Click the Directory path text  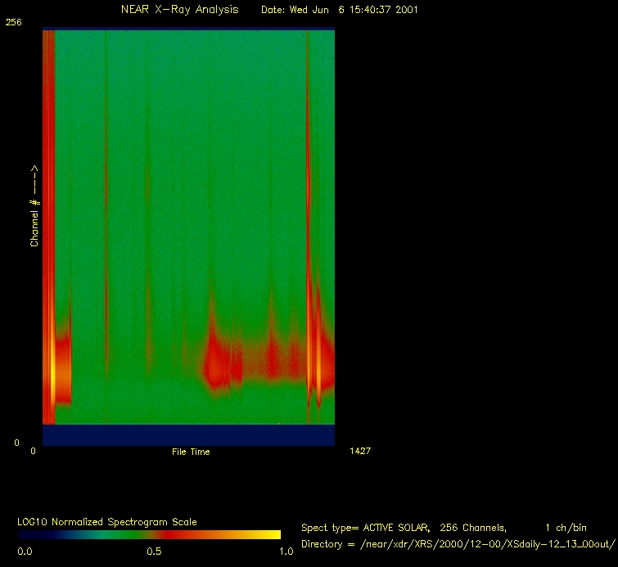pyautogui.click(x=458, y=544)
